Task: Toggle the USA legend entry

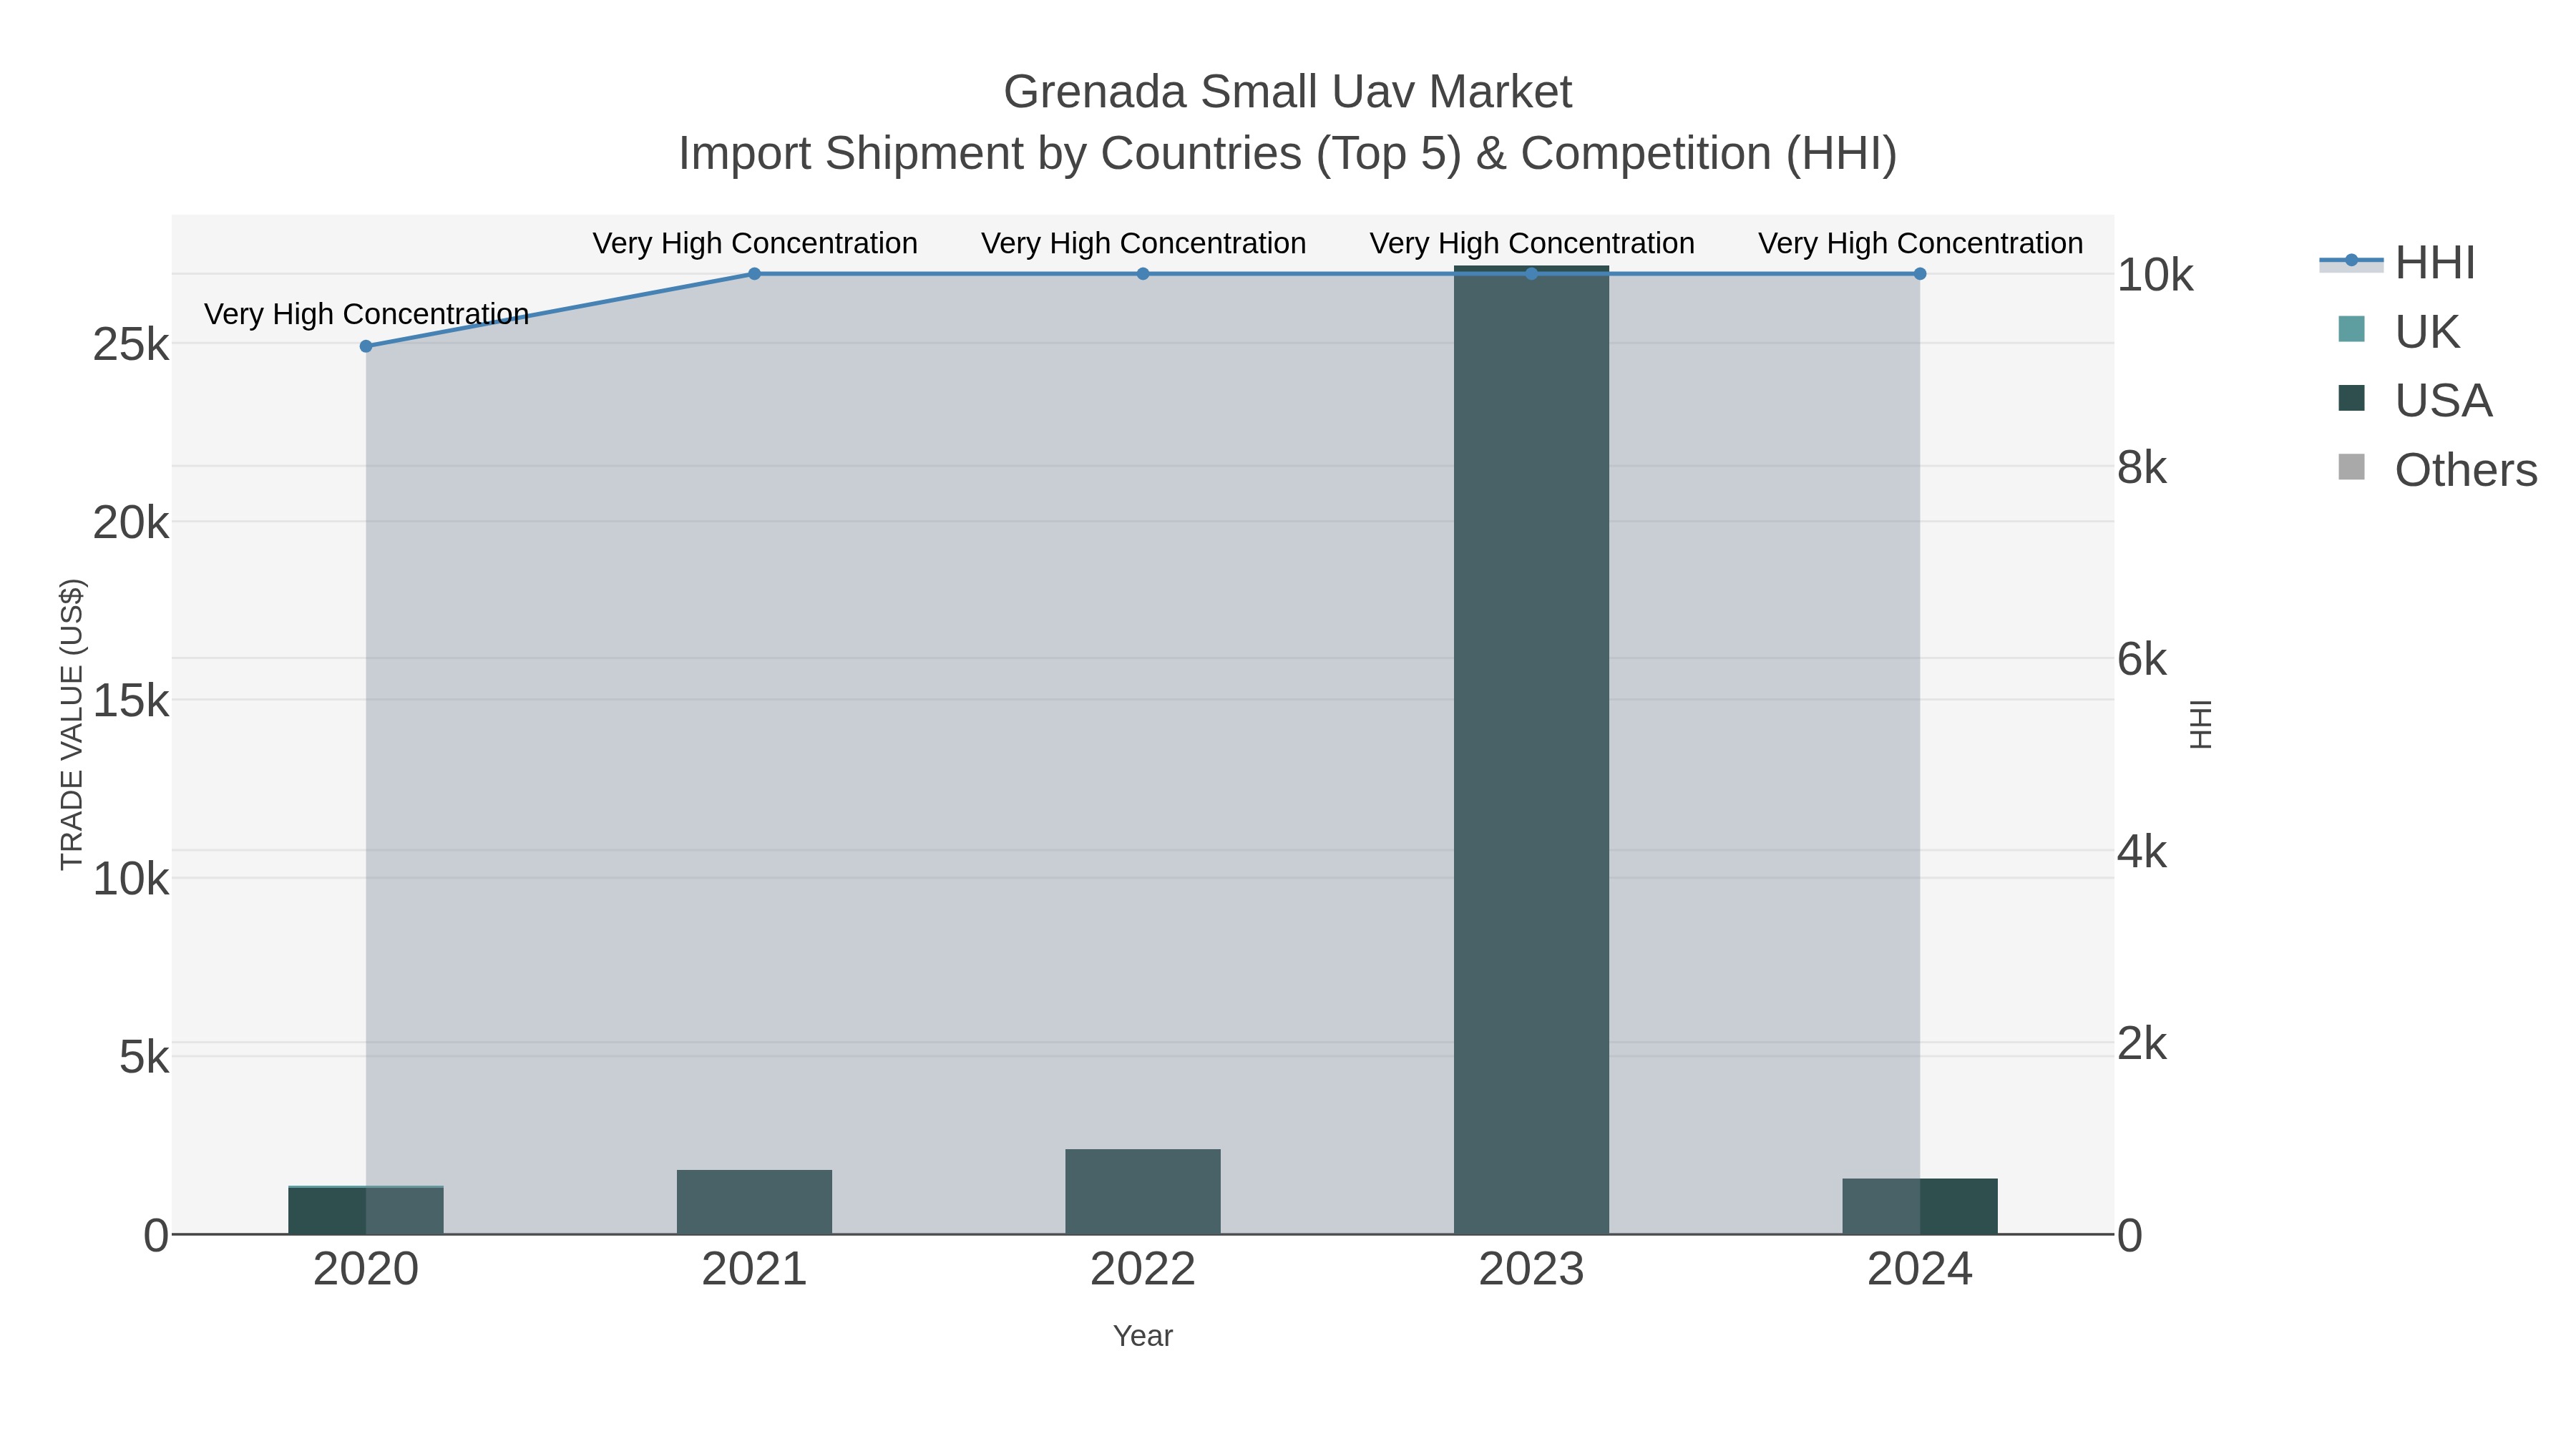Action: coord(2415,400)
